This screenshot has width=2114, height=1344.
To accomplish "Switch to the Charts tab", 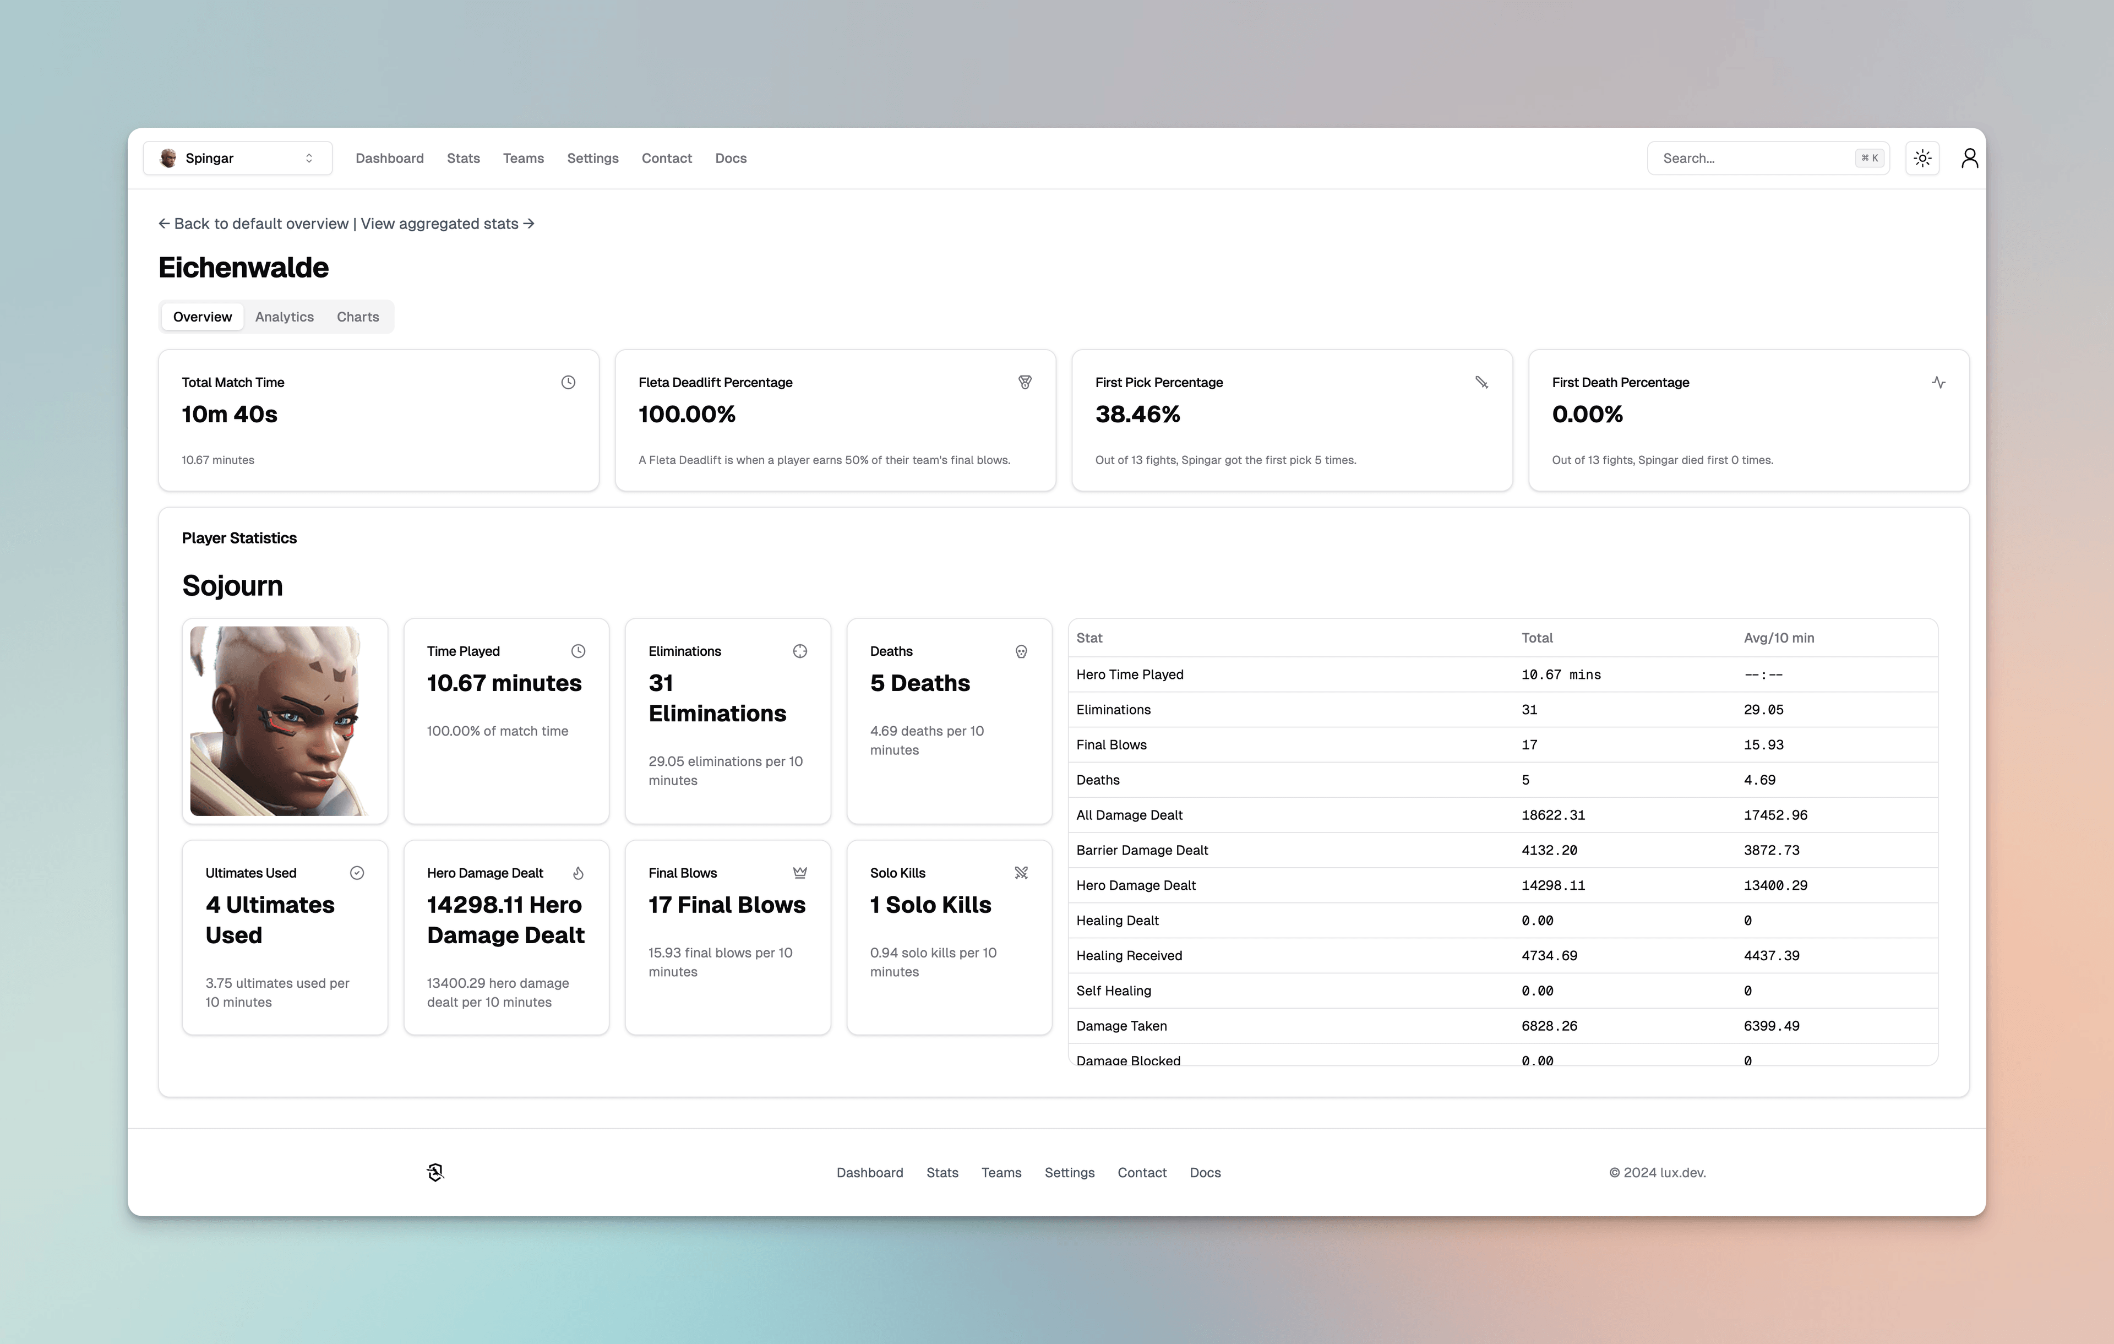I will (x=357, y=317).
